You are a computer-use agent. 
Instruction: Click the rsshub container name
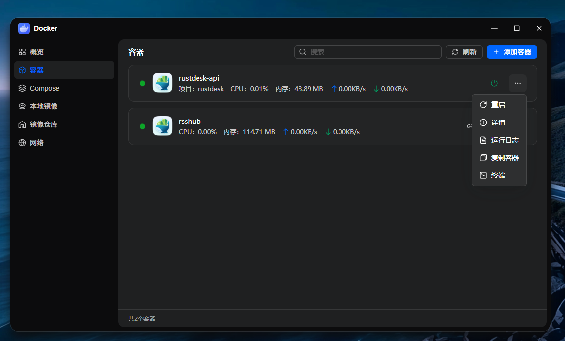point(190,122)
